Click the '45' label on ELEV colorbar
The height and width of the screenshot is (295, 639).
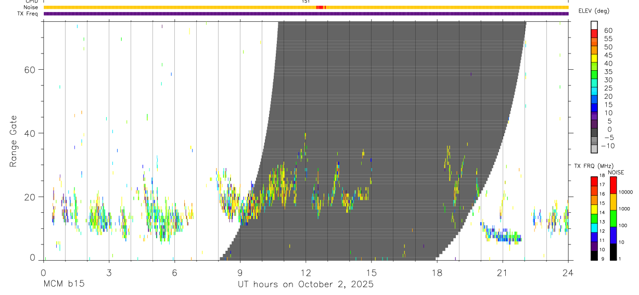[x=608, y=55]
